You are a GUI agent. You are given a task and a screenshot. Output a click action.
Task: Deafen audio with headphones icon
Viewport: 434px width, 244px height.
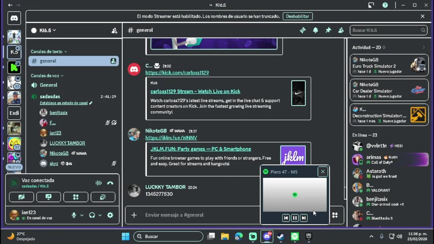pyautogui.click(x=92, y=215)
